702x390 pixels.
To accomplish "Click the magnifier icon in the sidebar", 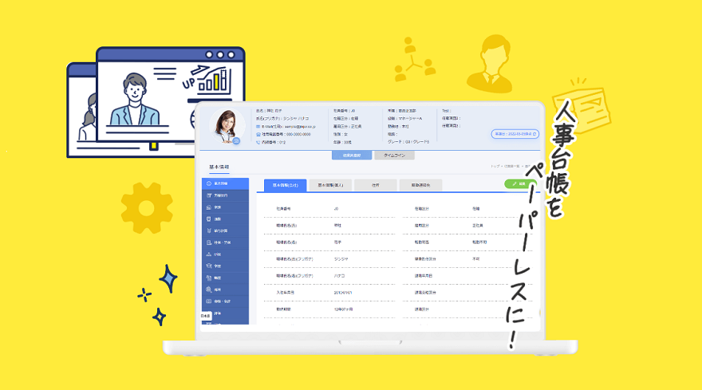I will click(208, 290).
